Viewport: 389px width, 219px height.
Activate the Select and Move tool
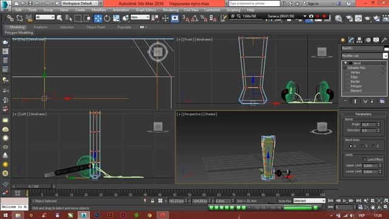click(98, 18)
